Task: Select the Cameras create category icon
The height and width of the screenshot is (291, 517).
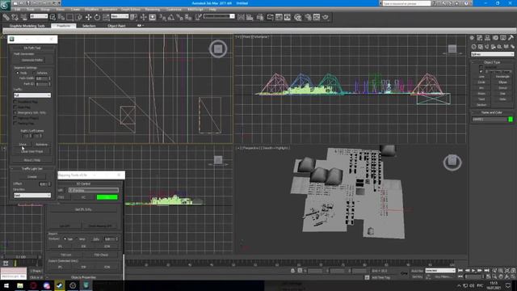Action: coord(494,47)
